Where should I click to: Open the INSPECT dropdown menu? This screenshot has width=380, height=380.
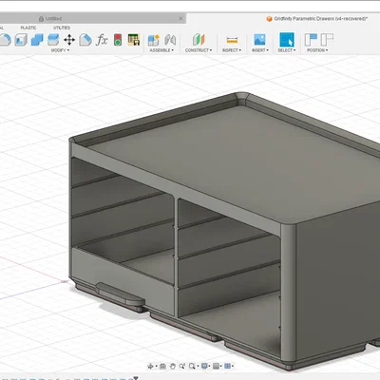232,50
